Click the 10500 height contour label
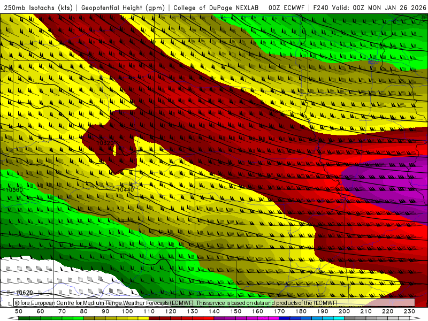The height and width of the screenshot is (321, 428). (14, 189)
